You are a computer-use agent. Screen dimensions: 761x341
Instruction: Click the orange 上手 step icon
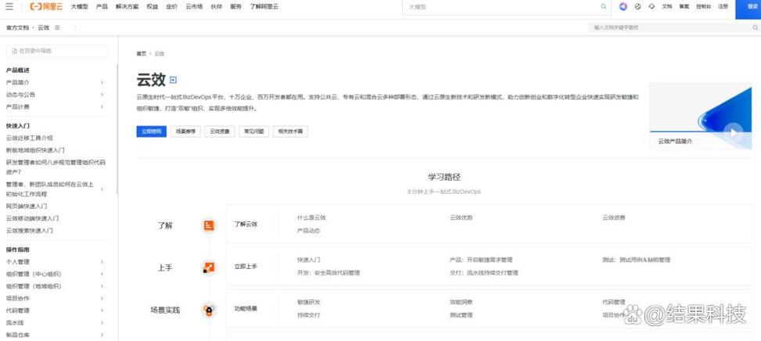(209, 267)
